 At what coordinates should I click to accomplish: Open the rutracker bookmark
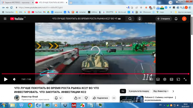click(81, 12)
